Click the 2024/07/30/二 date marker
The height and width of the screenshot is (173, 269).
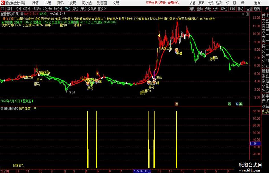tap(142, 171)
